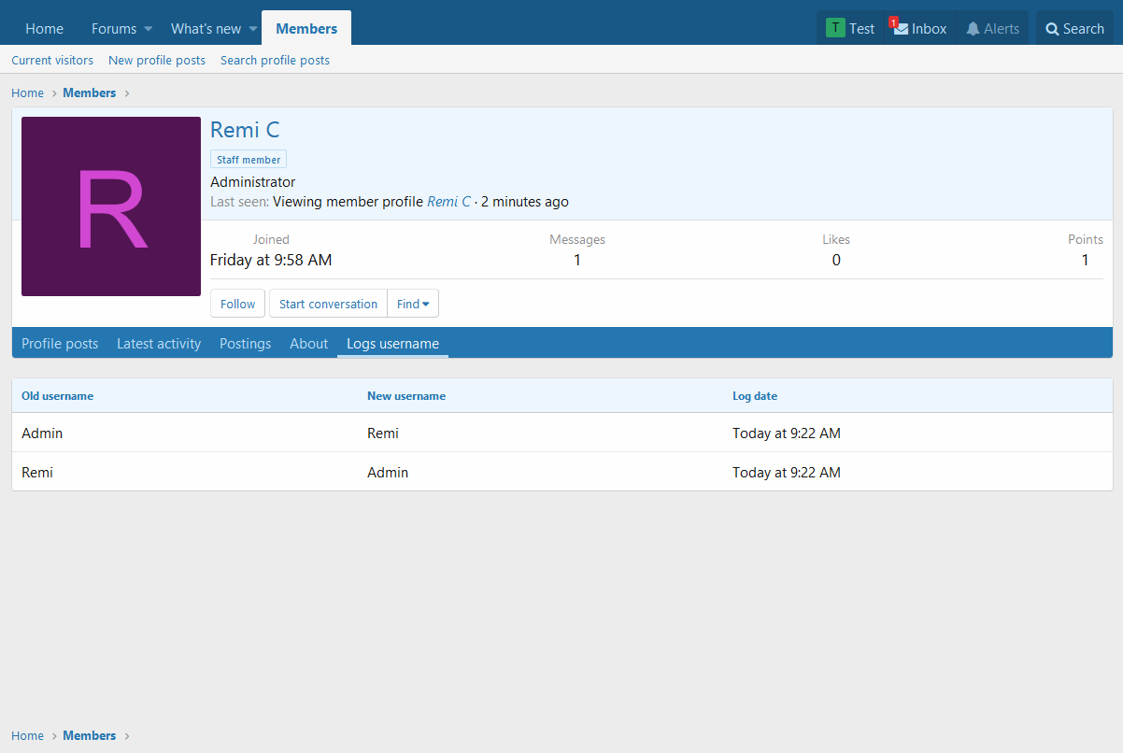Open the Latest activity tab
1123x753 pixels.
159,344
